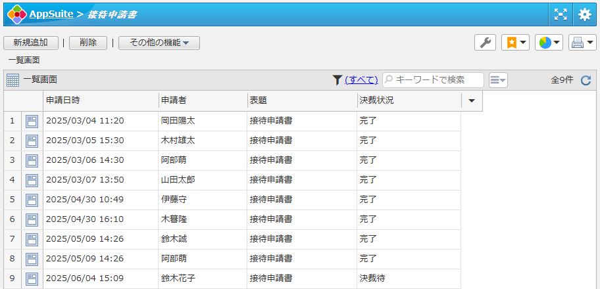Click the refresh list icon
This screenshot has width=600, height=289.
click(586, 80)
